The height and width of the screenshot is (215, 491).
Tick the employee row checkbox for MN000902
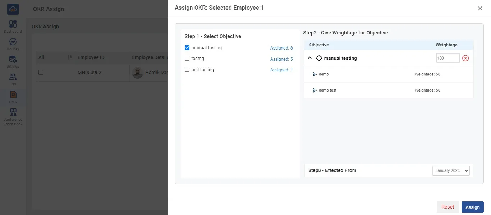(41, 72)
